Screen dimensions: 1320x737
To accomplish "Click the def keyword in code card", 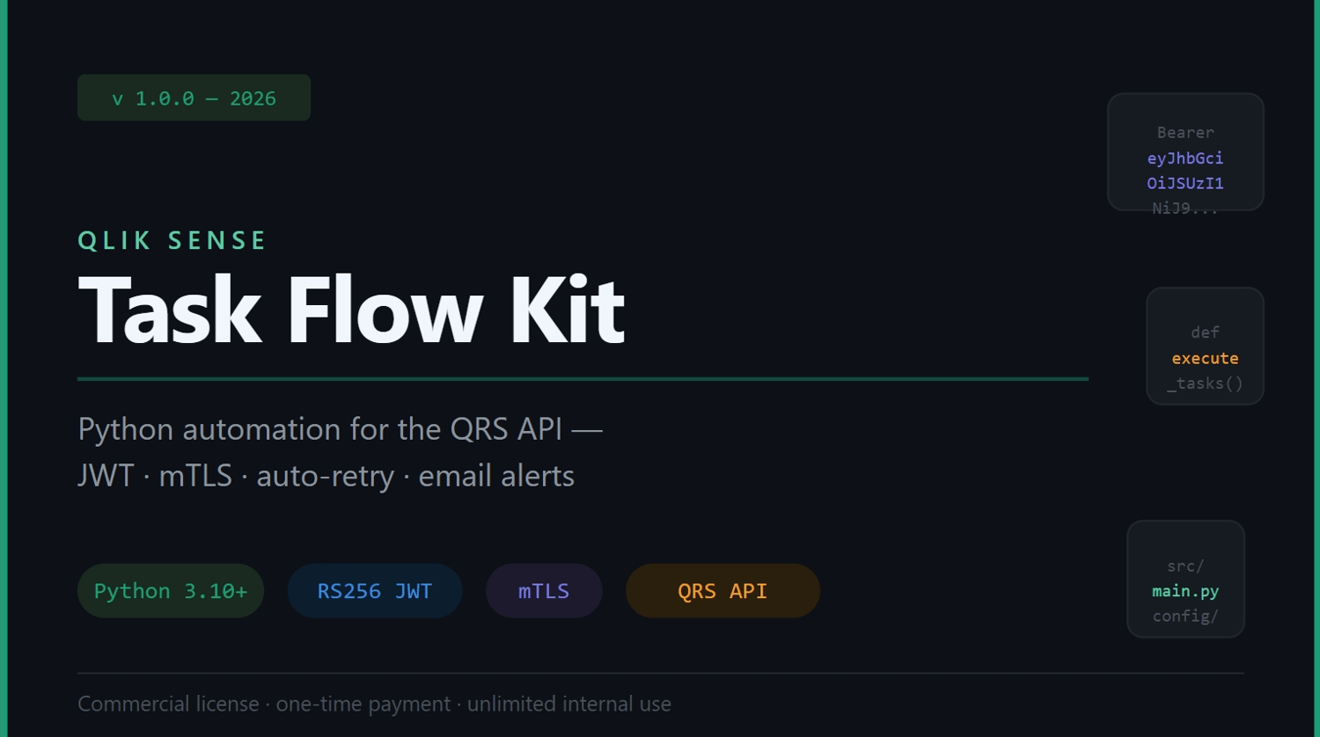I will pos(1205,332).
